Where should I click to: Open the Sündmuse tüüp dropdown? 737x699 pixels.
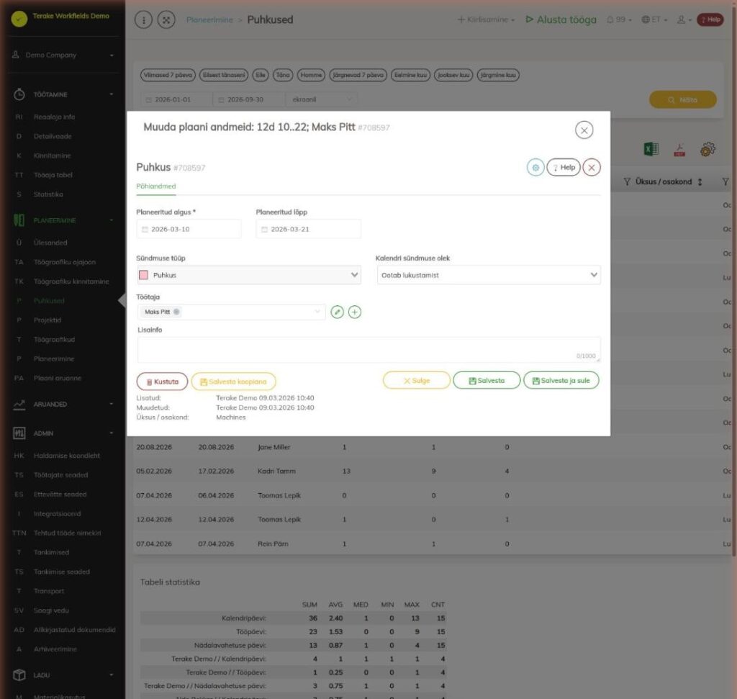click(x=249, y=275)
